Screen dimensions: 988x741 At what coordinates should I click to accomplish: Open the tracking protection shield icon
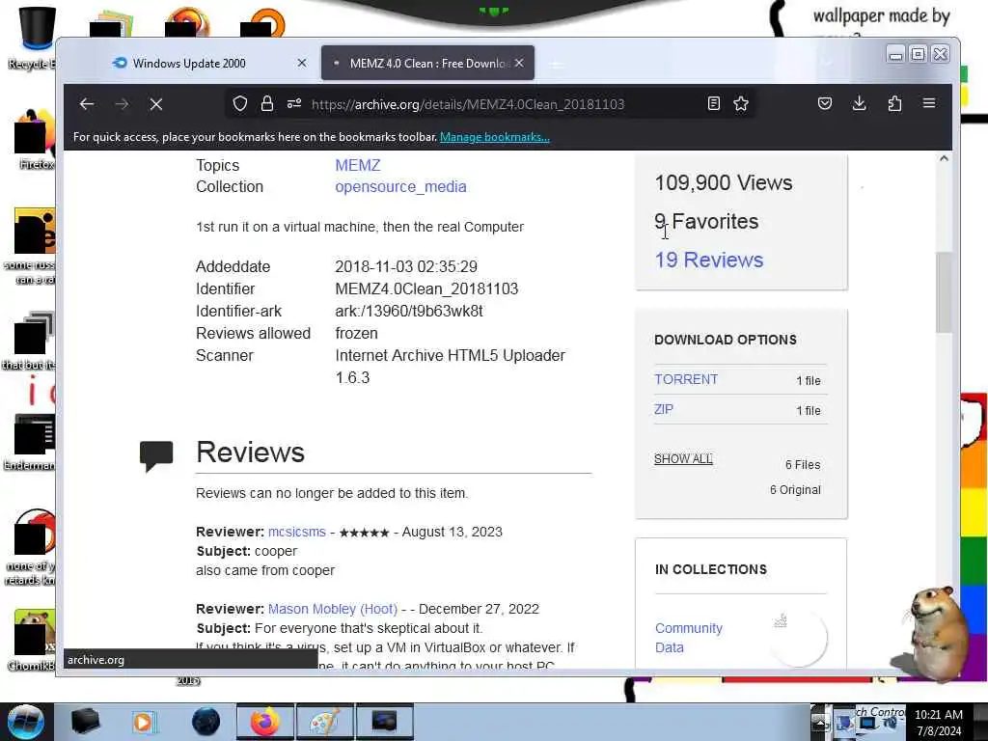tap(240, 103)
